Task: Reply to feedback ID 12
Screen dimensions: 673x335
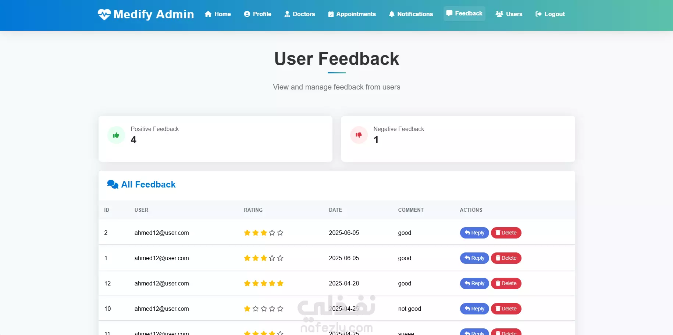Action: pyautogui.click(x=474, y=283)
